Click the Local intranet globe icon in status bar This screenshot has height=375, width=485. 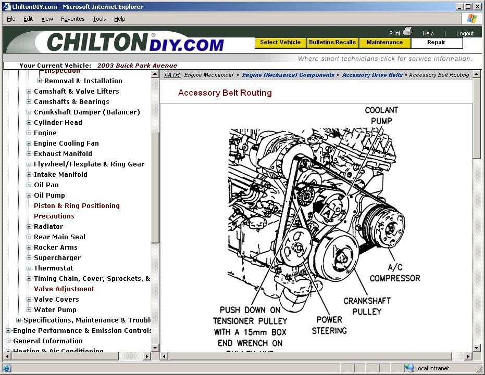tap(409, 368)
